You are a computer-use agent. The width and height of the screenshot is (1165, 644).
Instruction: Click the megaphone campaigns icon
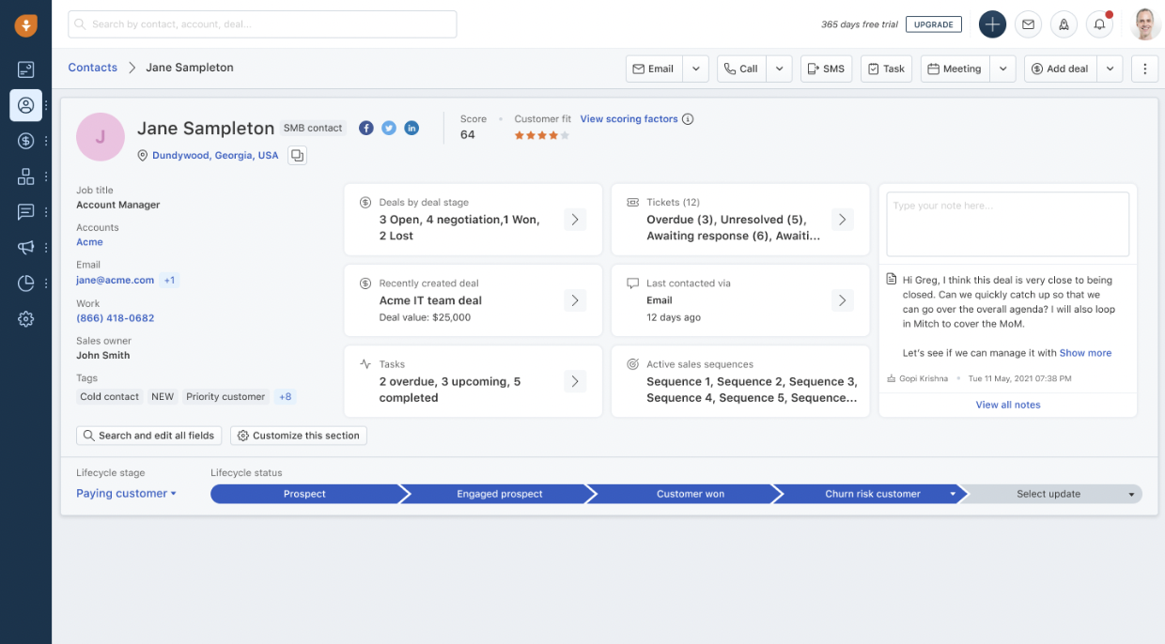point(25,247)
